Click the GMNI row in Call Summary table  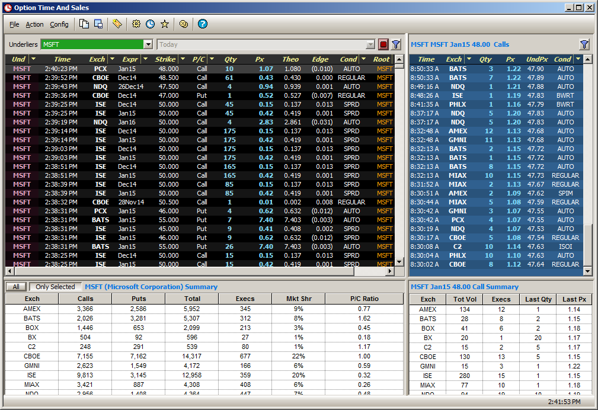(501, 366)
